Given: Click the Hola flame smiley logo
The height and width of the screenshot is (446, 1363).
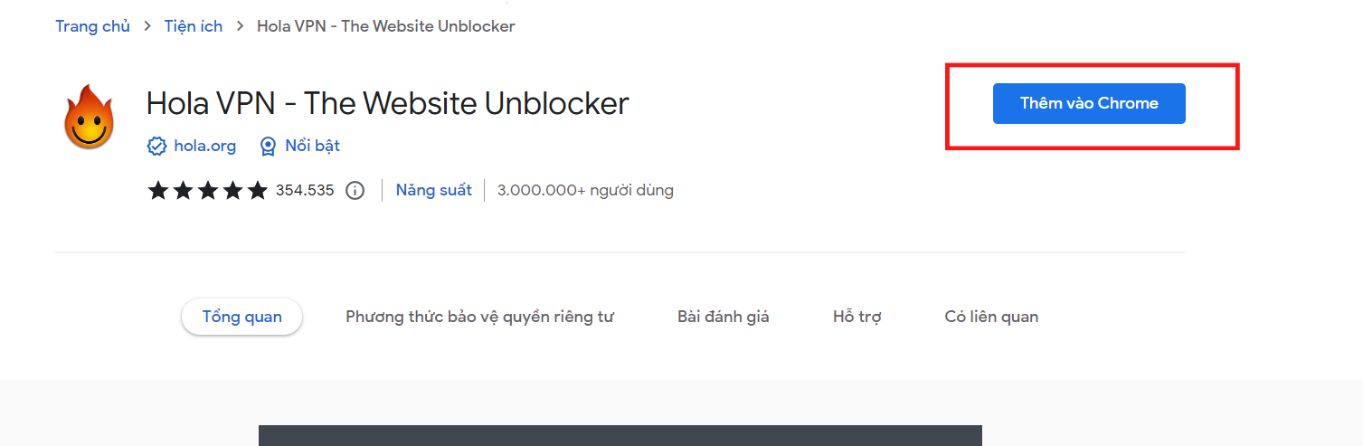Looking at the screenshot, I should (90, 117).
